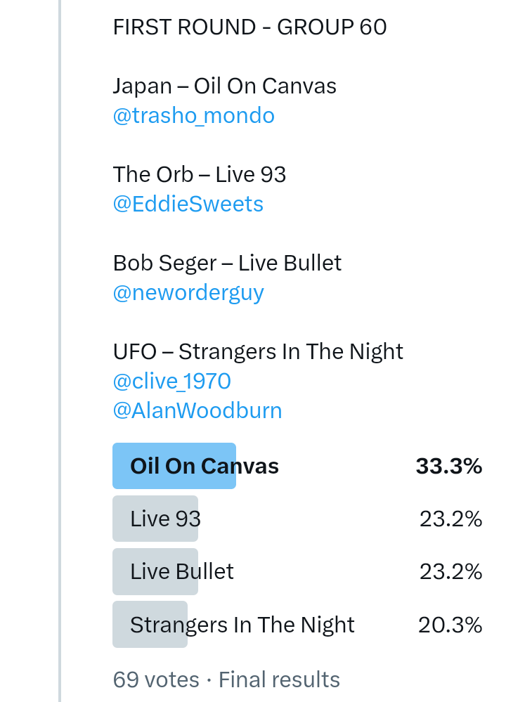This screenshot has height=702, width=506.
Task: Click the UFO – Strangers In The Night line
Action: (x=258, y=351)
